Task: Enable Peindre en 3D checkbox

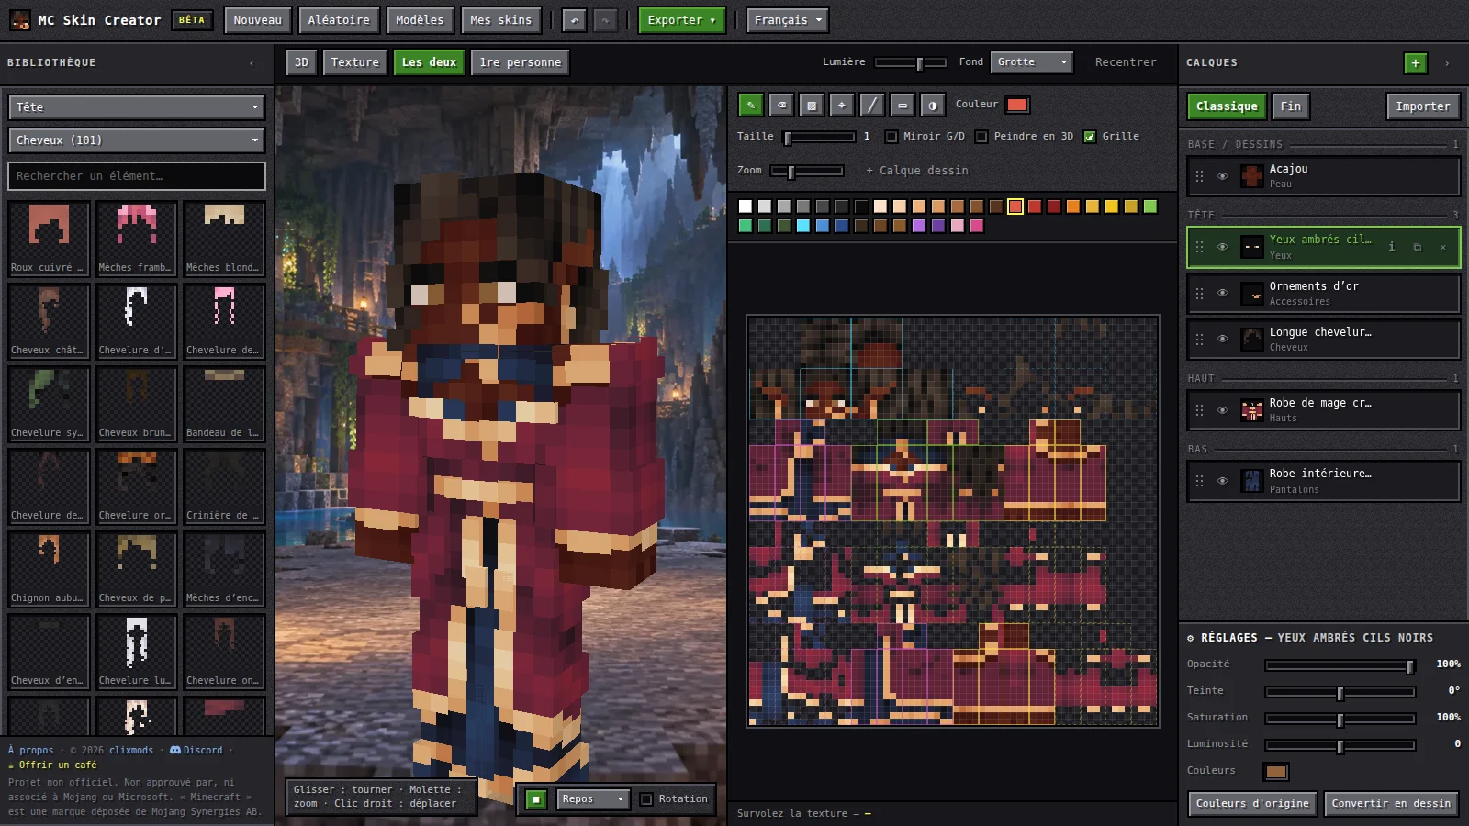Action: coord(981,137)
